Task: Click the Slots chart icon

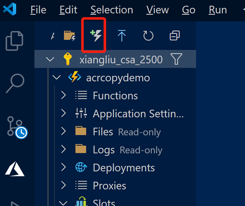Action: 81,201
